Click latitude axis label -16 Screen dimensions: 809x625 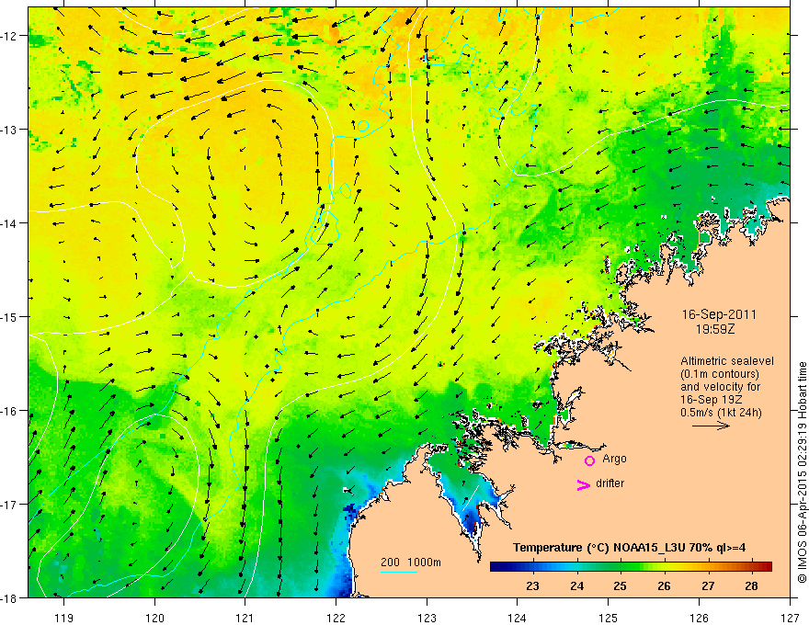10,411
